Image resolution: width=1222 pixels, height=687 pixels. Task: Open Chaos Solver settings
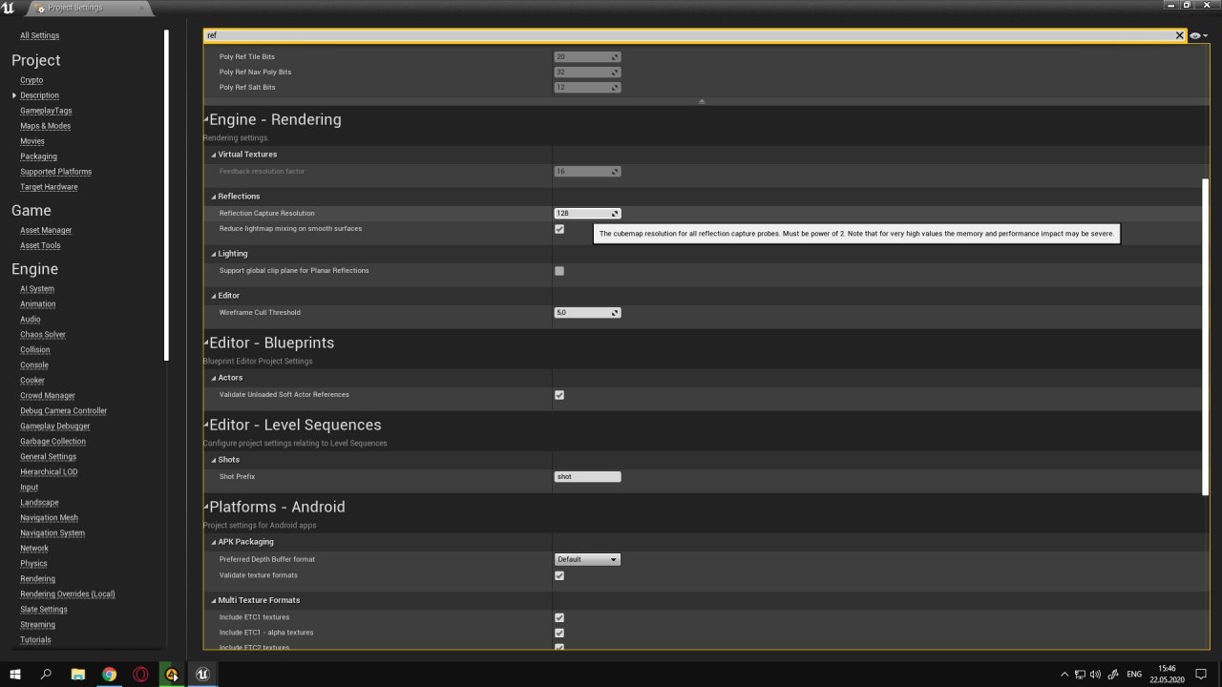(43, 335)
